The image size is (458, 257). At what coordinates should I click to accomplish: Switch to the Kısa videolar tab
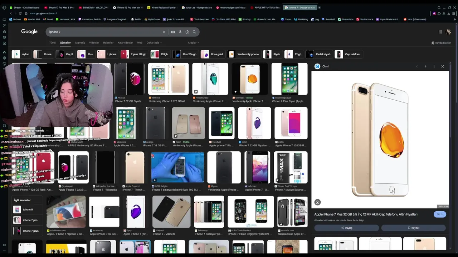125,43
